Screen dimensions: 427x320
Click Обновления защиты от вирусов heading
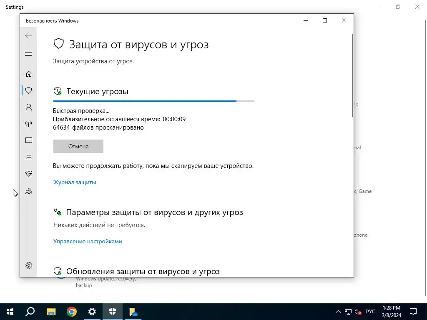pyautogui.click(x=143, y=271)
